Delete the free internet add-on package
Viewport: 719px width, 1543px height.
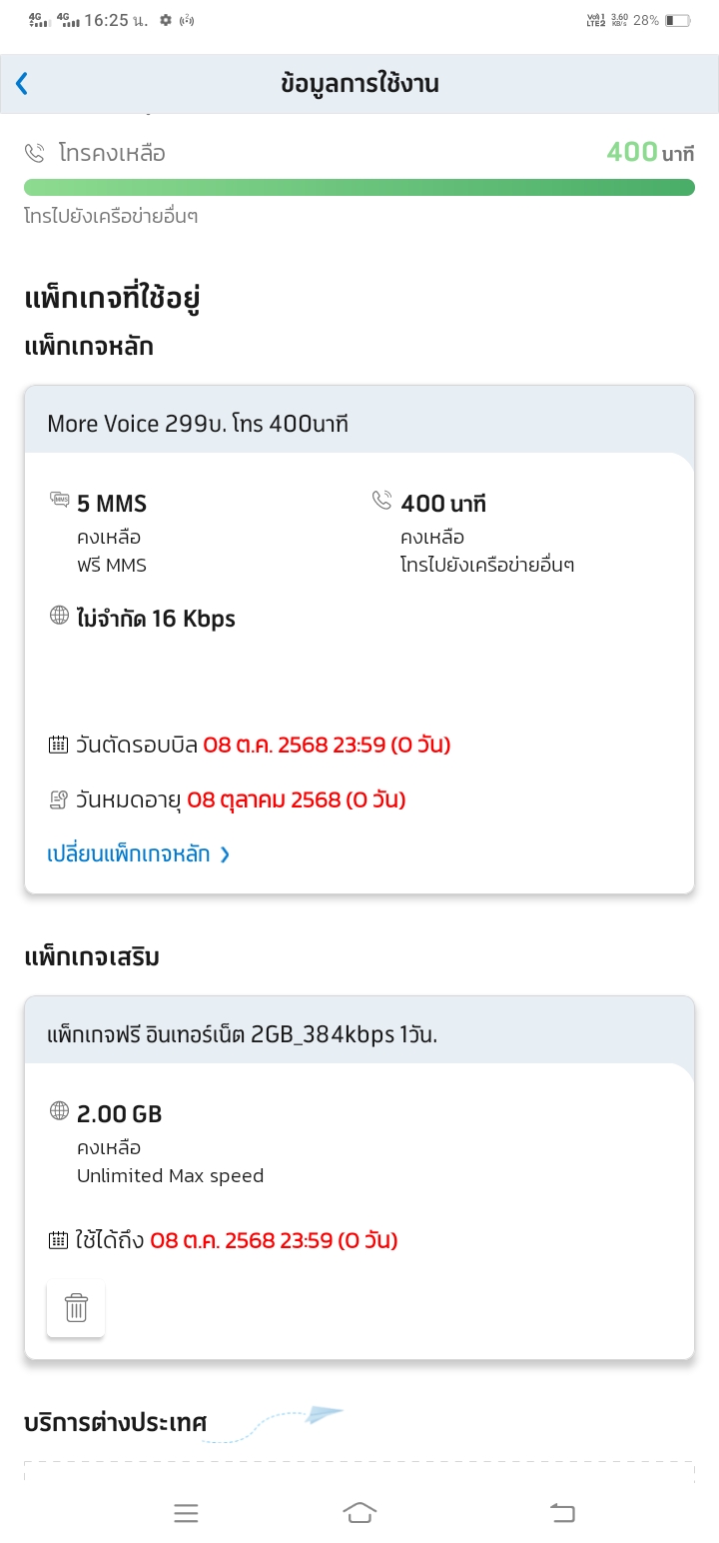[x=76, y=1307]
